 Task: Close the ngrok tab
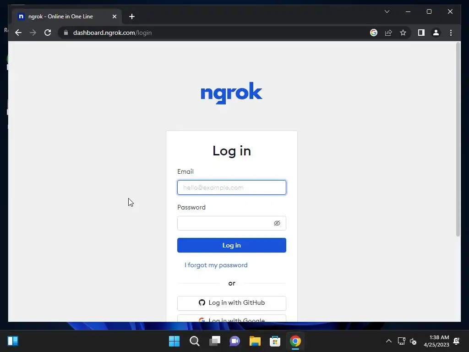(114, 16)
